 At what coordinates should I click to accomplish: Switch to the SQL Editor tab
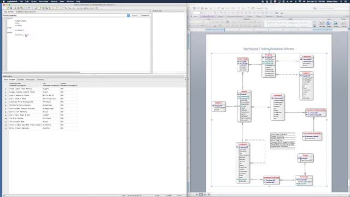9,11
